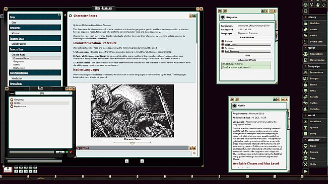Open the NPCs campaign list
Screen dimensions: 328x184
[x=314, y=91]
